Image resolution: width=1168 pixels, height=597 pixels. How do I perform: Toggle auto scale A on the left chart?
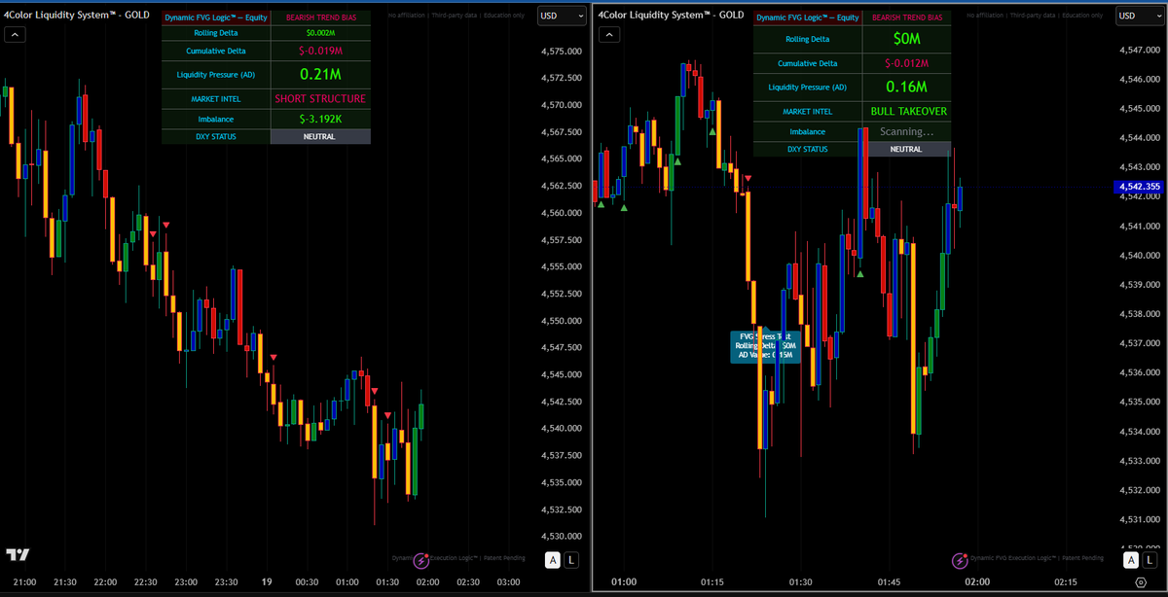[552, 559]
